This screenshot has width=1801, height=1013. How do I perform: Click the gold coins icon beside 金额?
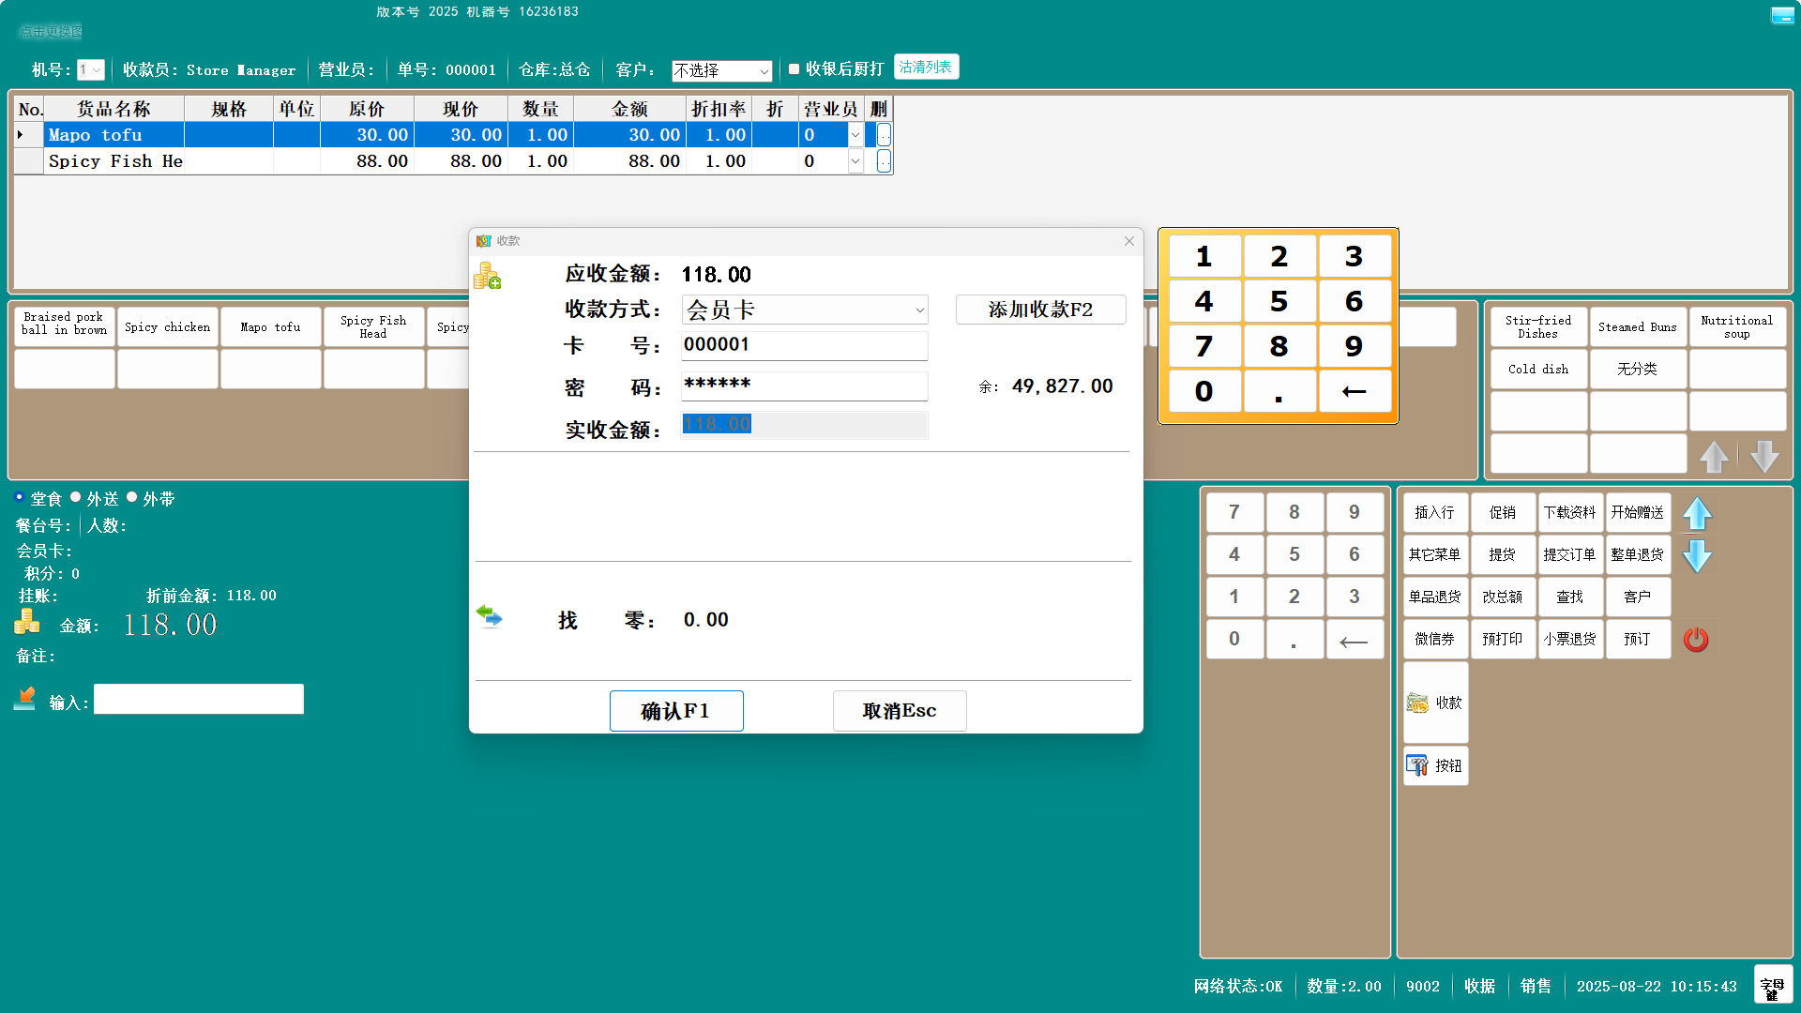27,622
